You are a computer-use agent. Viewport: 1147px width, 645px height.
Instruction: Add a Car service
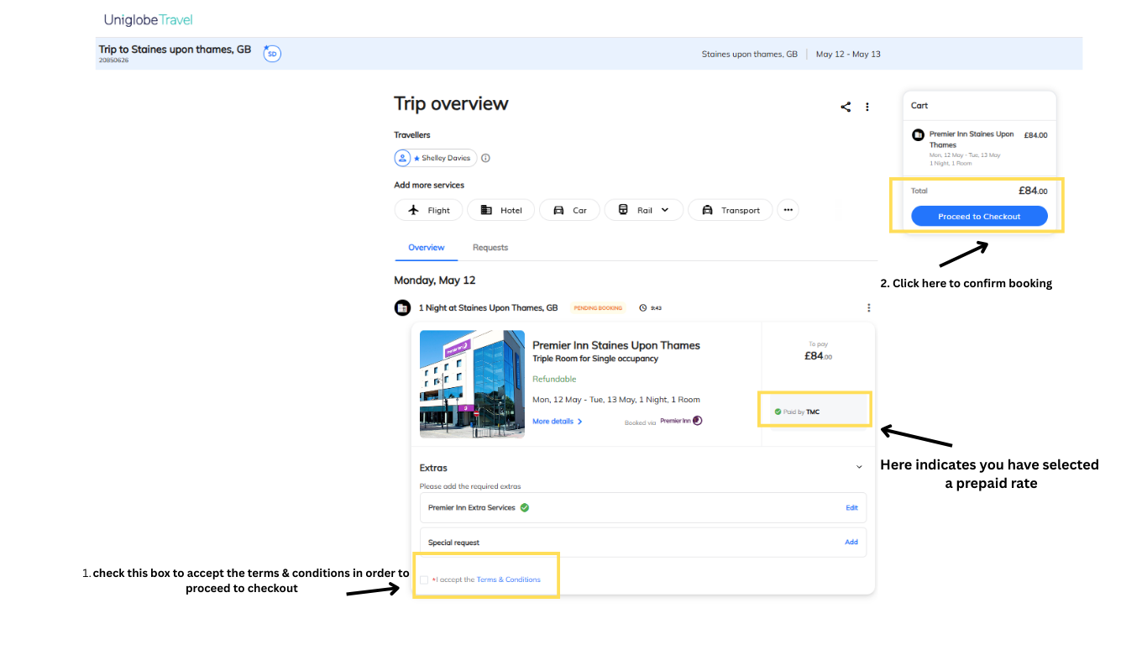click(569, 210)
